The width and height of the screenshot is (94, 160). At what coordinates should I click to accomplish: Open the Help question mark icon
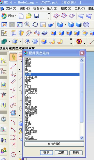(3, 105)
